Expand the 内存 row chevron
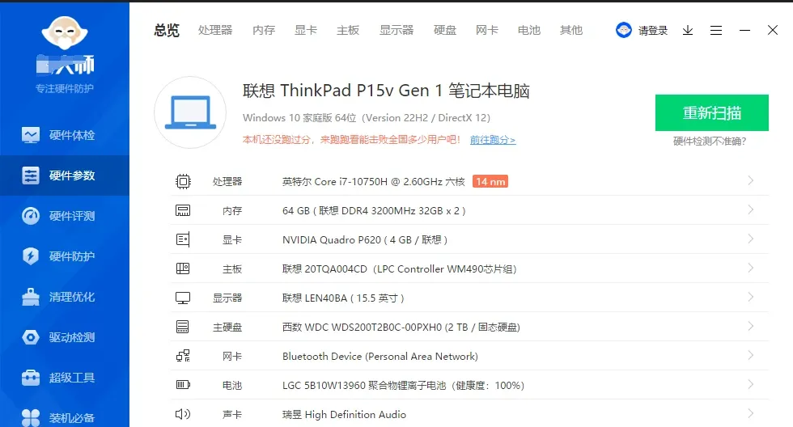This screenshot has height=427, width=793. coord(751,209)
